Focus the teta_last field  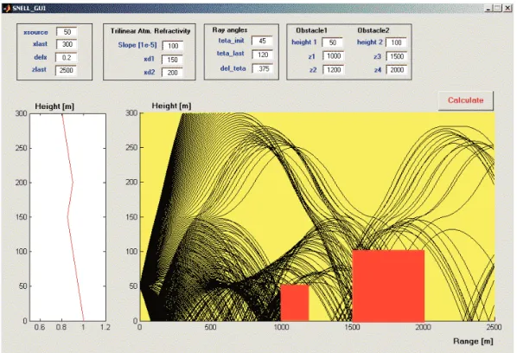point(263,55)
